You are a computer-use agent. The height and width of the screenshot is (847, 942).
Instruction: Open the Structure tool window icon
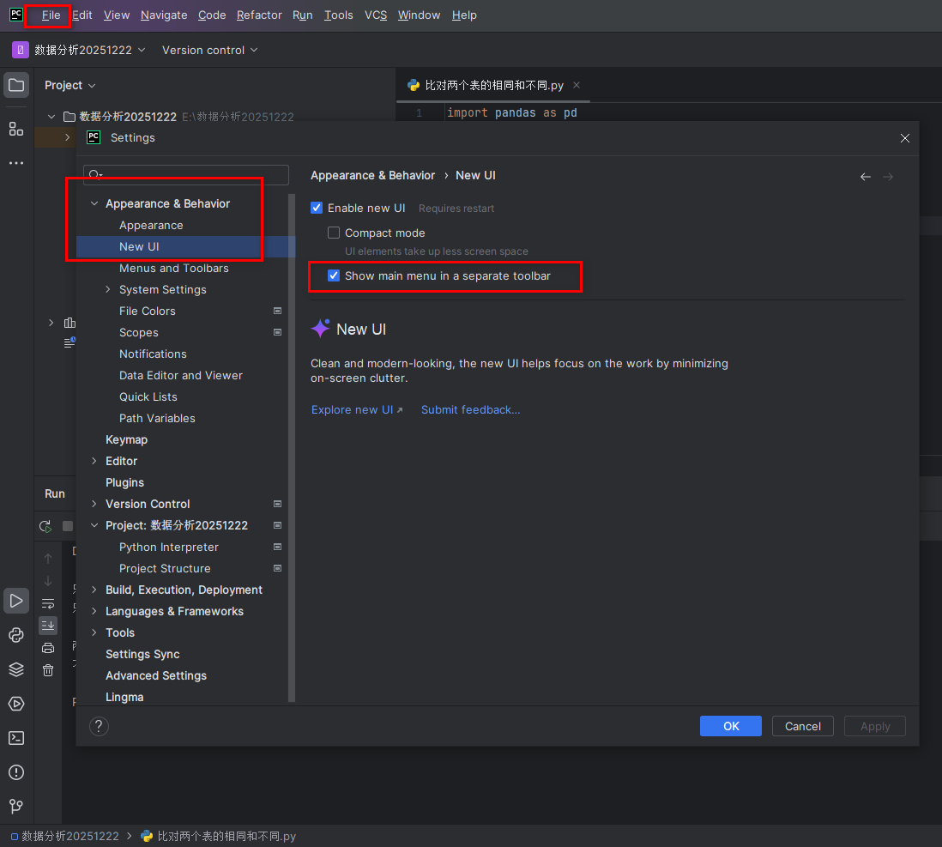[16, 129]
